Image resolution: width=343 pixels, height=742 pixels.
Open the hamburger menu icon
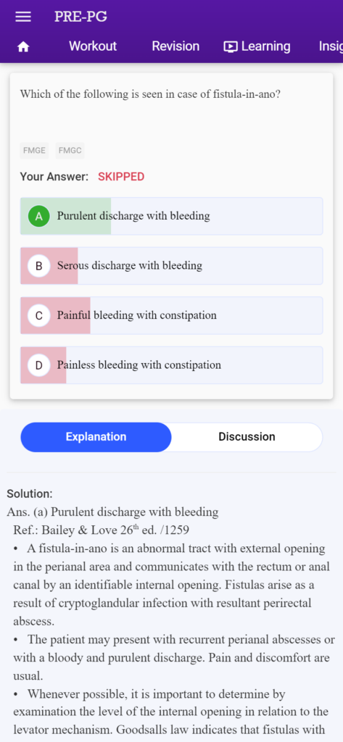point(23,17)
